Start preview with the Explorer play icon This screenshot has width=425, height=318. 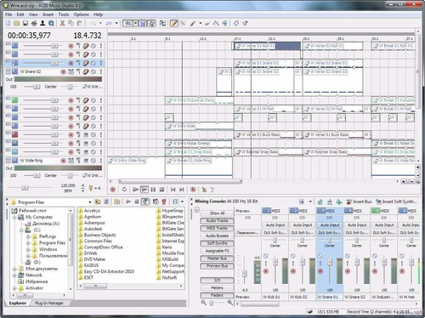[128, 202]
